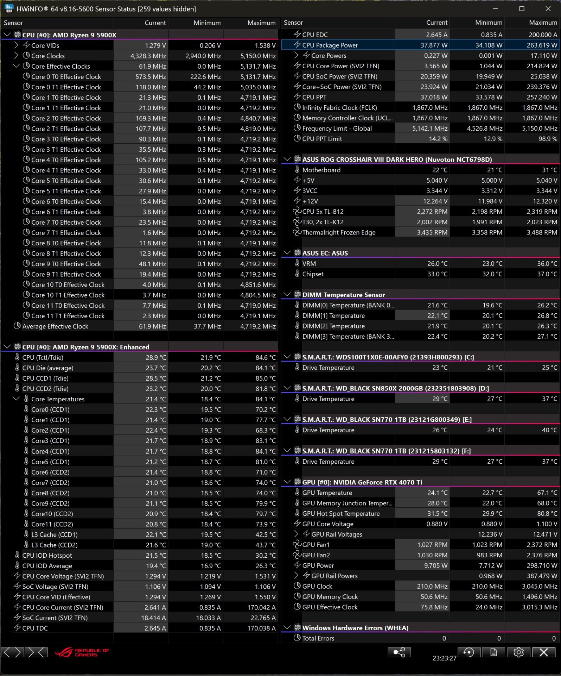561x676 pixels.
Task: Open the remote sharing network icon
Action: point(399,652)
